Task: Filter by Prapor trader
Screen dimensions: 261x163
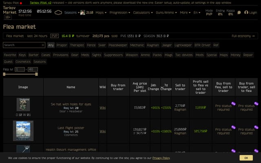Action: (x=62, y=45)
